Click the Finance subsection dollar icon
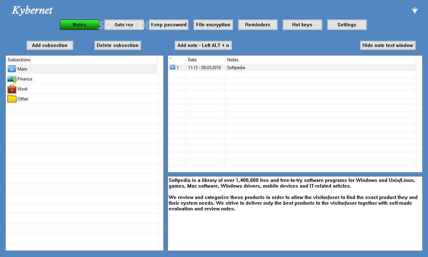 click(x=12, y=79)
